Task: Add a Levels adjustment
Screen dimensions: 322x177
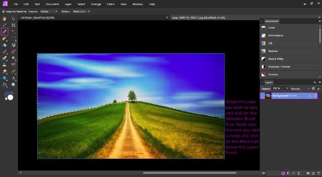Action: (289, 28)
